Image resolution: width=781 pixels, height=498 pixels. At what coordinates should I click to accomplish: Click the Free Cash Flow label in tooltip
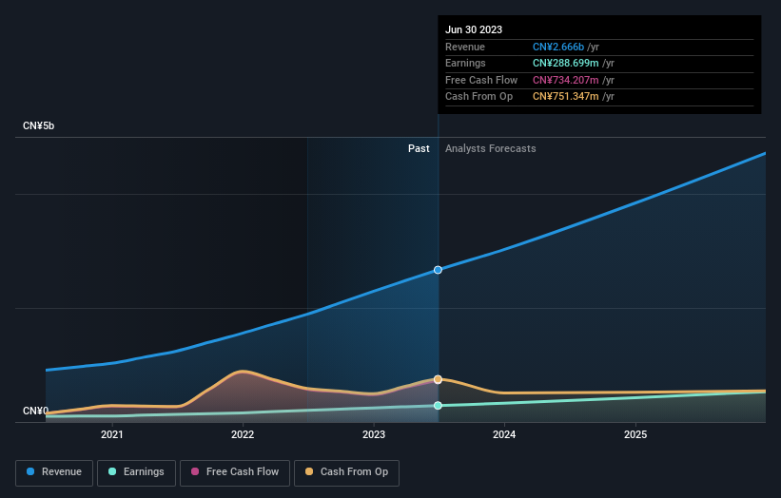tap(481, 80)
